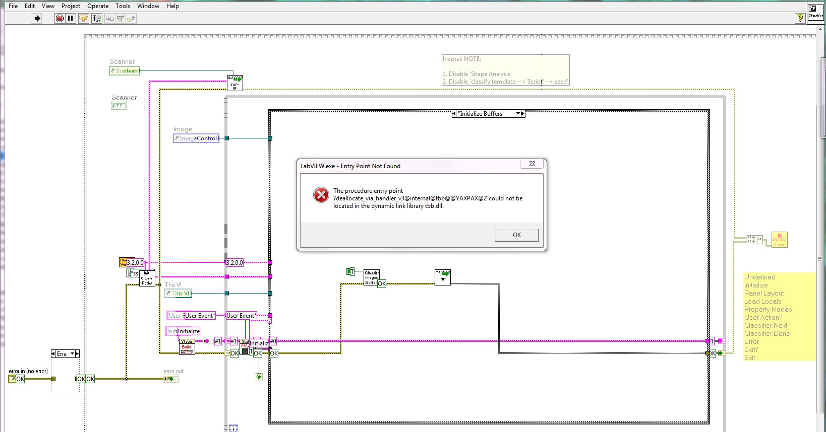Open the Operate menu
The width and height of the screenshot is (826, 432).
[98, 6]
